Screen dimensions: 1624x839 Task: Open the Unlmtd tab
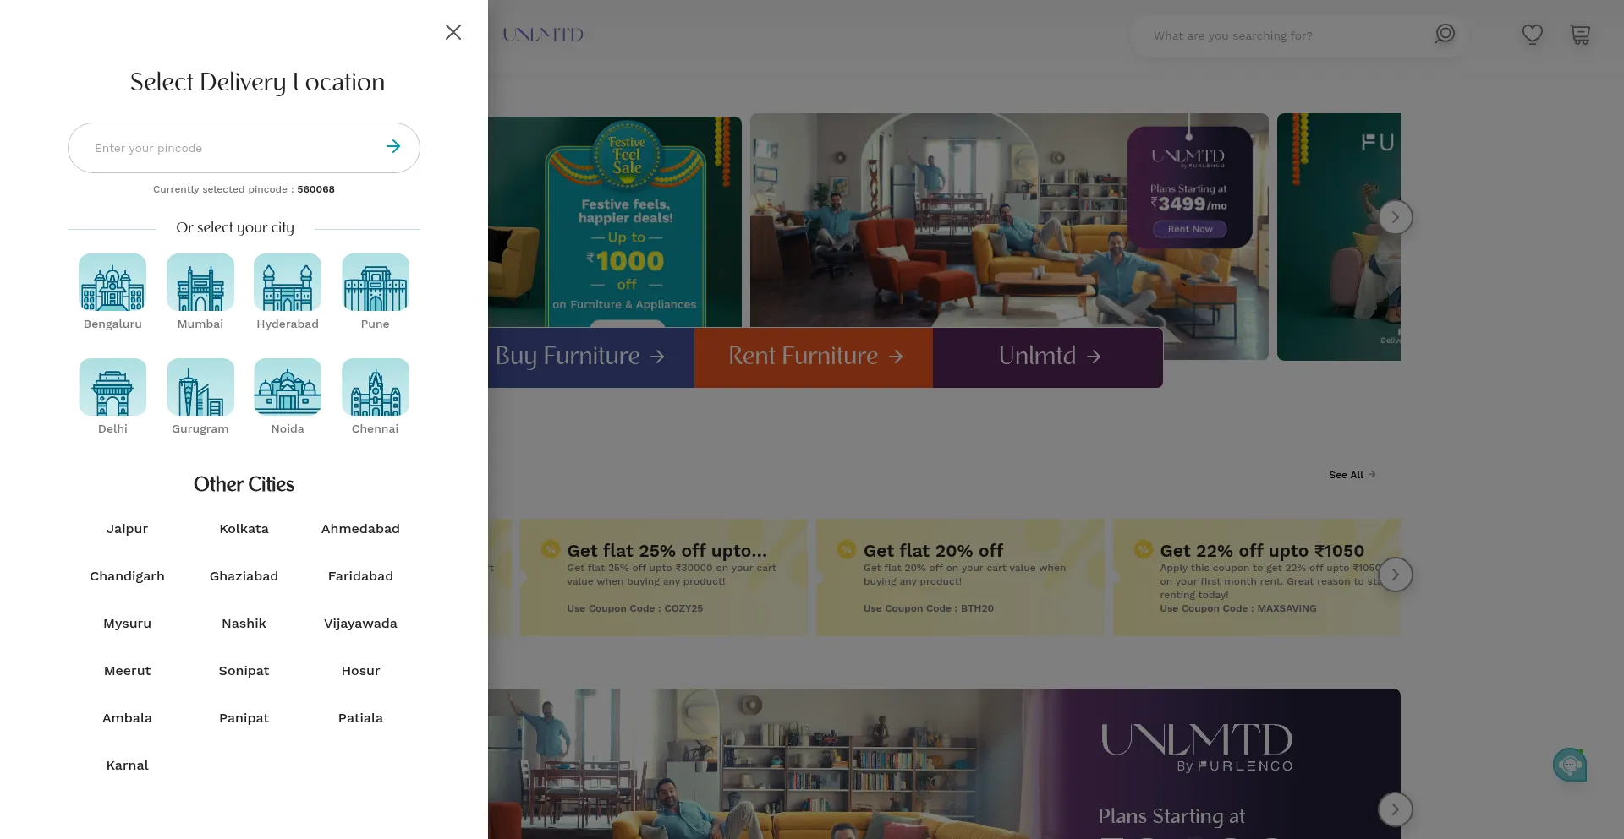point(1048,357)
